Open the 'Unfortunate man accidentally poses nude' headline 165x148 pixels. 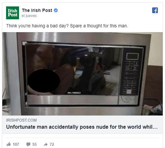[82, 127]
